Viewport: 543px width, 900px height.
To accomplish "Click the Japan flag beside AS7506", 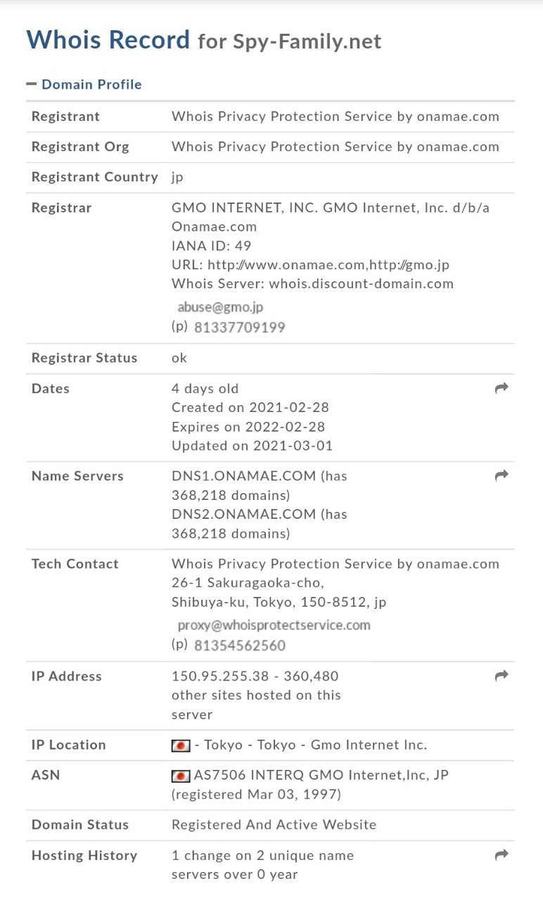I will (181, 776).
